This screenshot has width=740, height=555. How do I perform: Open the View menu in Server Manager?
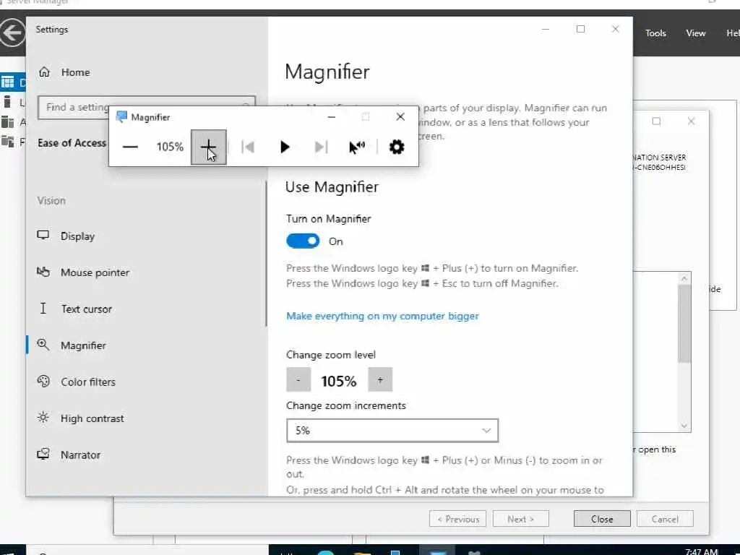(x=696, y=33)
